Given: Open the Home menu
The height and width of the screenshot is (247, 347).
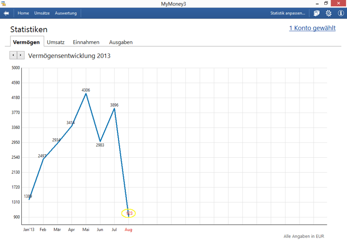Looking at the screenshot, I should tap(23, 13).
